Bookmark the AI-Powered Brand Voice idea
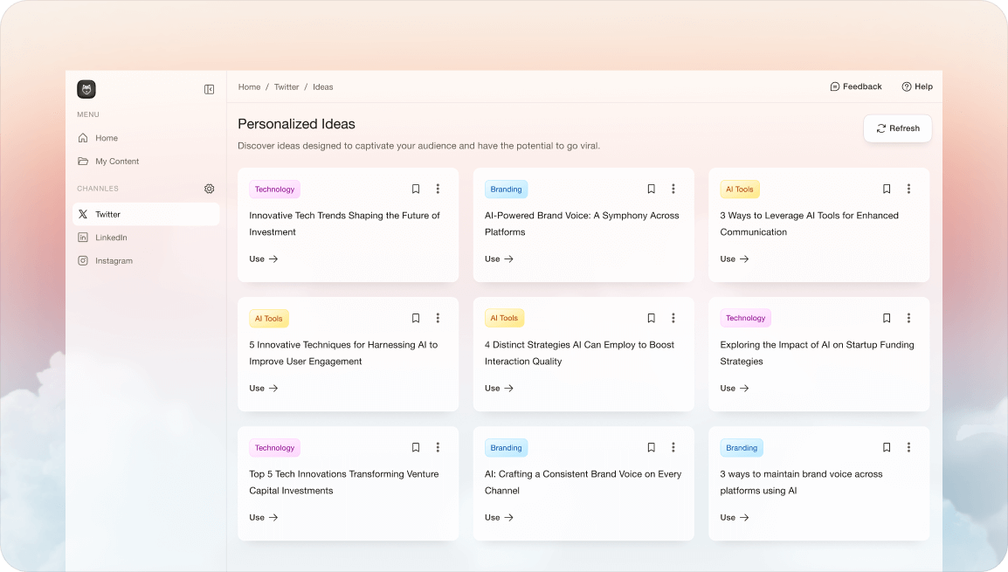Viewport: 1008px width, 572px height. coord(651,189)
